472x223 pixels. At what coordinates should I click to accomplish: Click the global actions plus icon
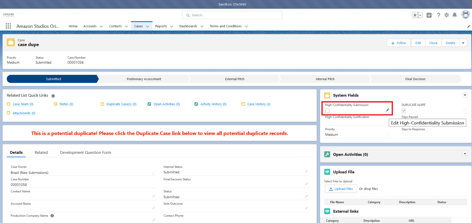coord(429,15)
